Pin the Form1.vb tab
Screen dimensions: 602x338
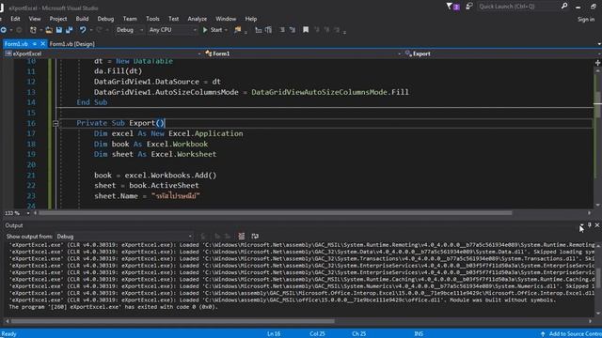point(35,44)
